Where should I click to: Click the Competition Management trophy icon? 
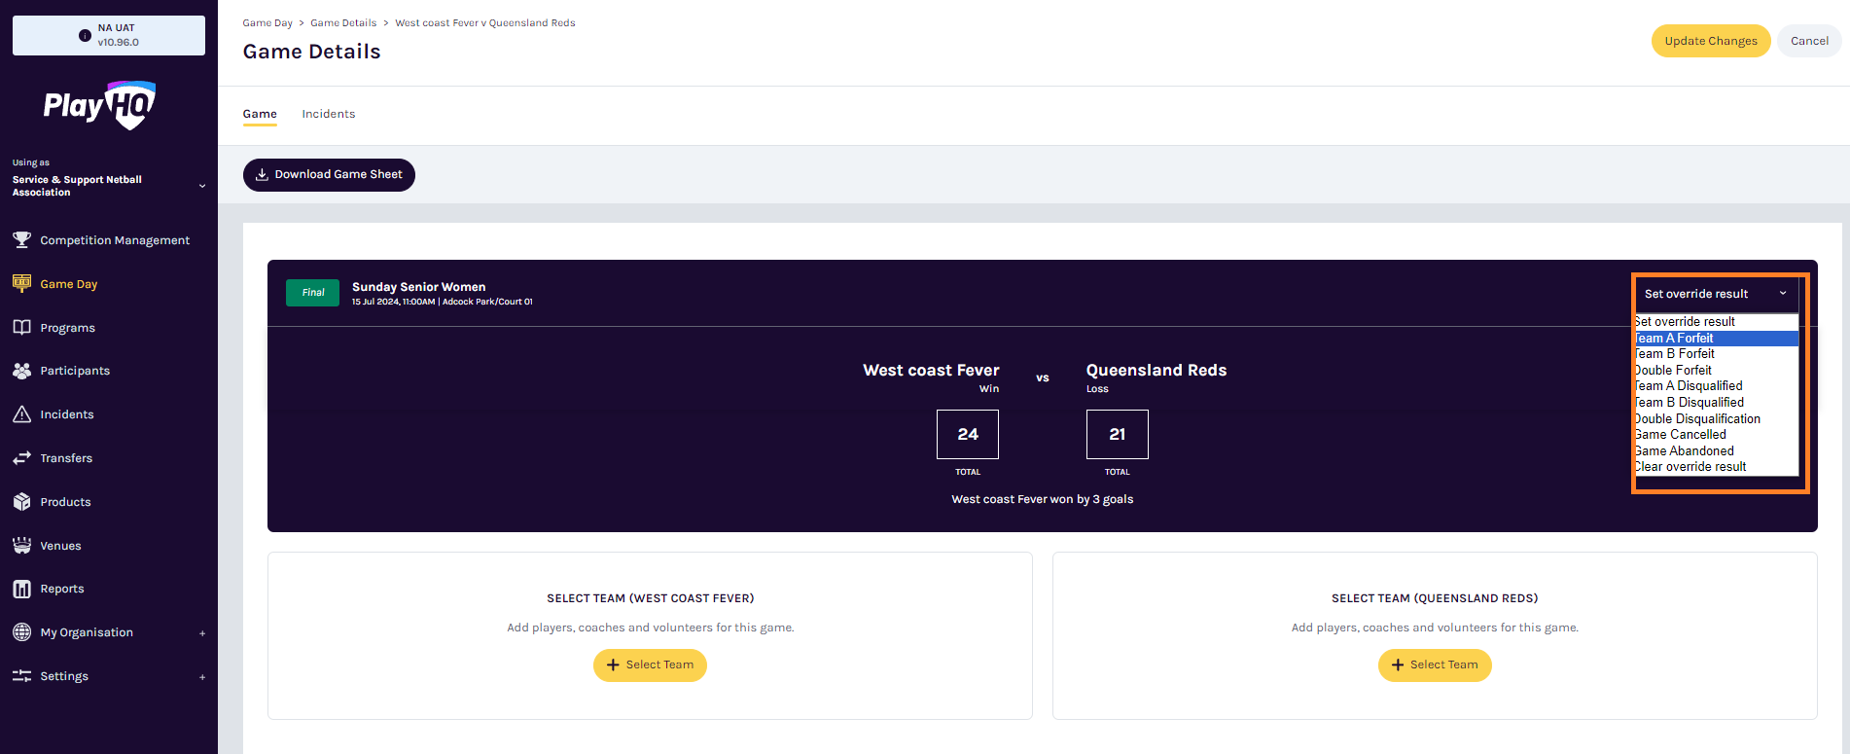(21, 239)
